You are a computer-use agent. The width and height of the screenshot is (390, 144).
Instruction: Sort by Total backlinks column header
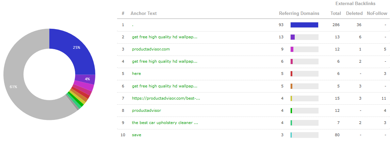(336, 13)
